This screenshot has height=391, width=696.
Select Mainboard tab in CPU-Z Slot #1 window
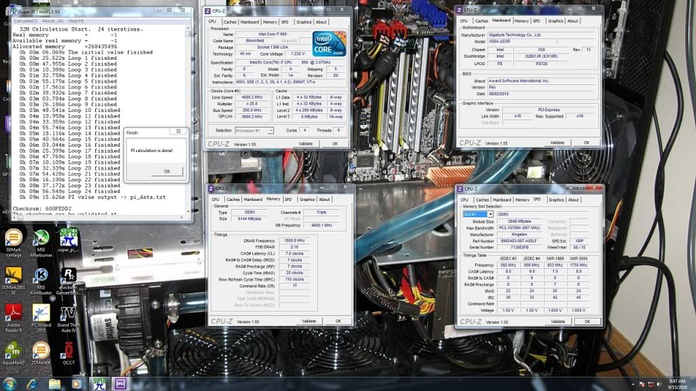coord(502,200)
